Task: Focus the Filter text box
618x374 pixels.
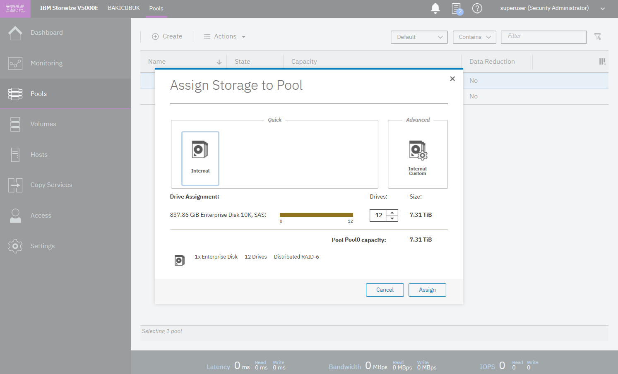Action: [543, 37]
